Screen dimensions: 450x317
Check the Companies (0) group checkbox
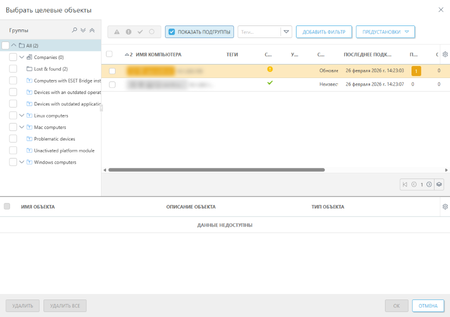(13, 57)
